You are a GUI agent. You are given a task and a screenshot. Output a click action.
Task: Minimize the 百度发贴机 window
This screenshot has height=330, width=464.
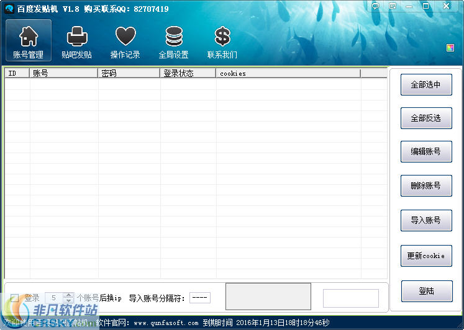click(x=409, y=6)
